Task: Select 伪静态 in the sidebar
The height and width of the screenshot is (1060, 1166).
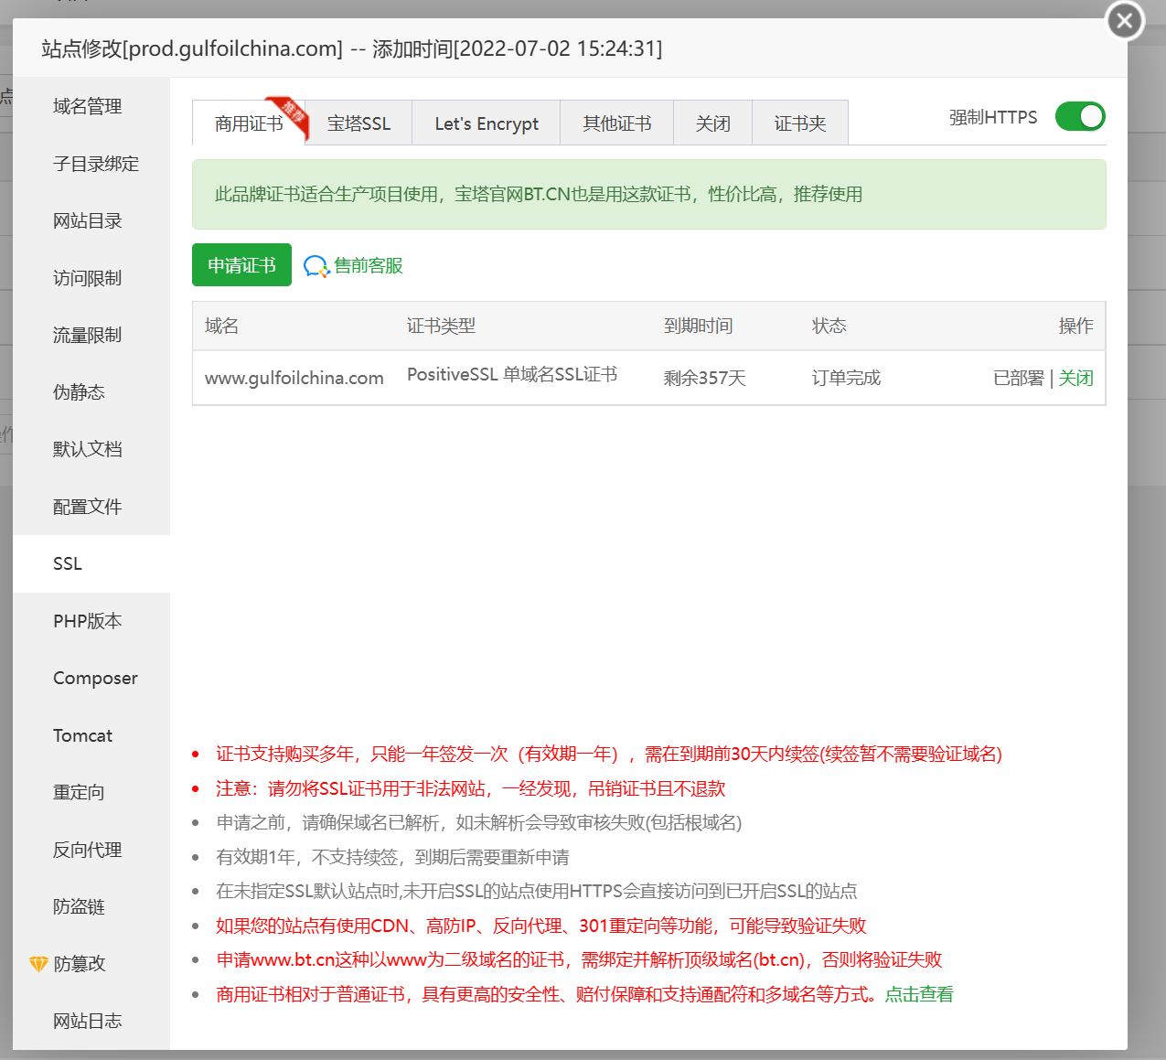Action: pos(91,392)
